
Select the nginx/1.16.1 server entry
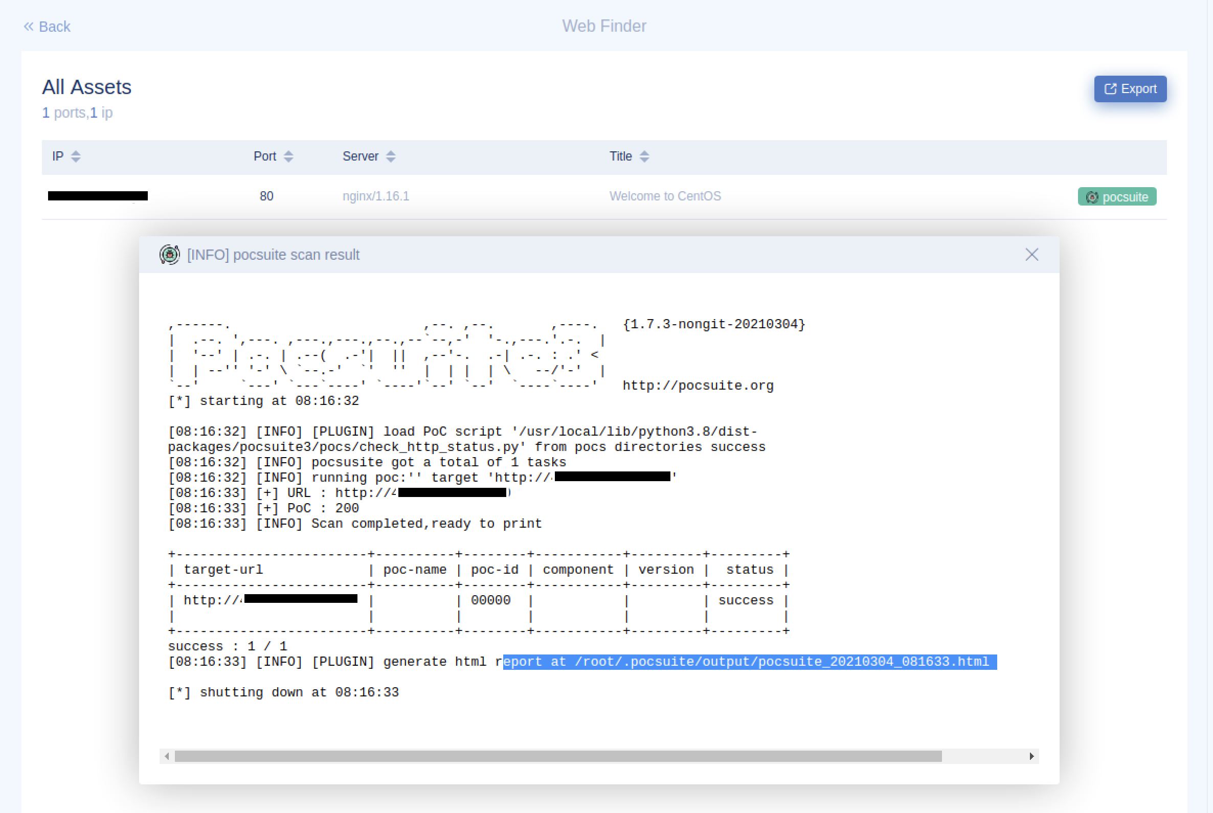(x=375, y=196)
